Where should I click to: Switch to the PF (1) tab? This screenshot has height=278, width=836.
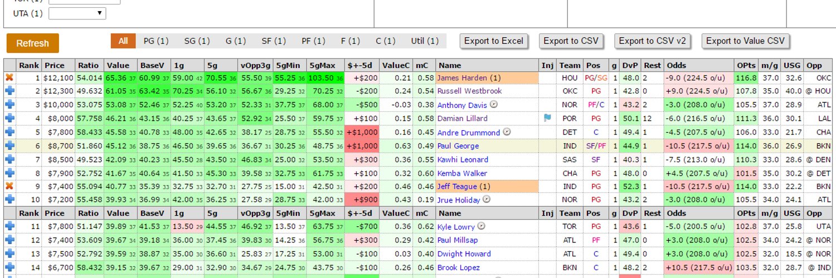tap(314, 41)
